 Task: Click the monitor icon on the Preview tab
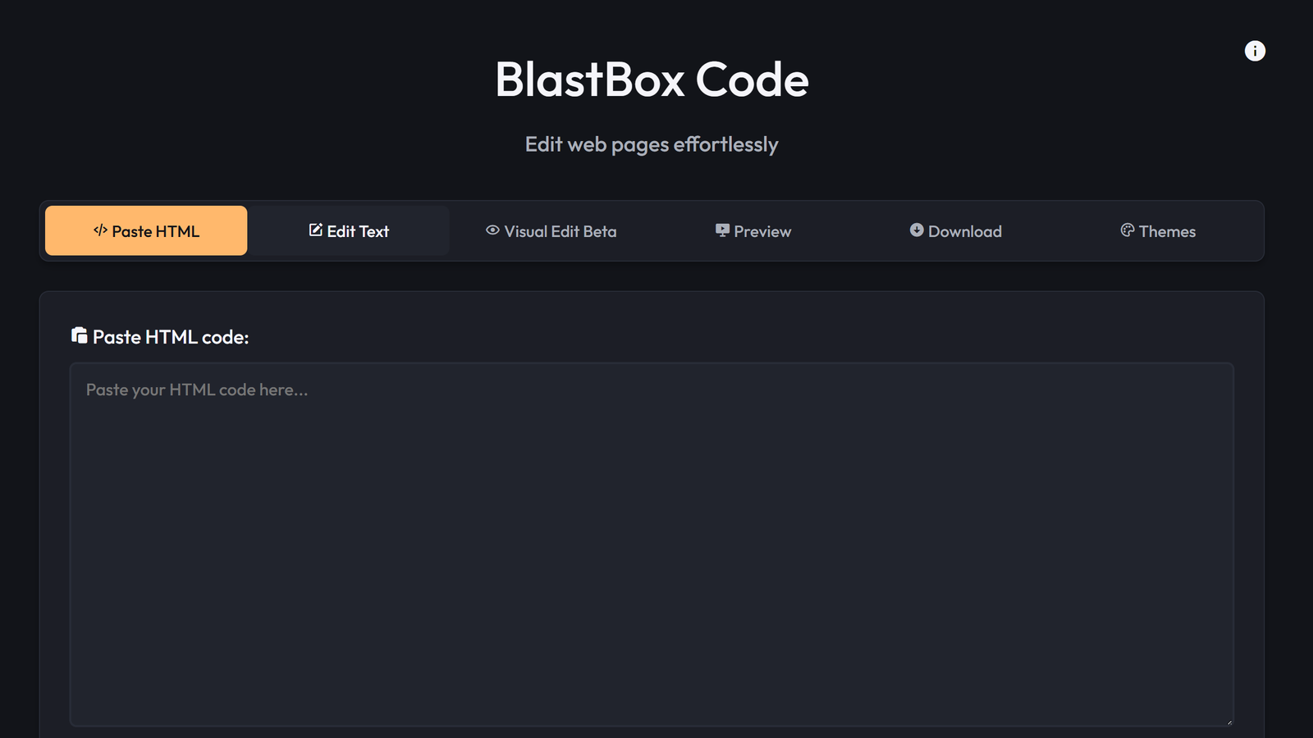(x=721, y=230)
